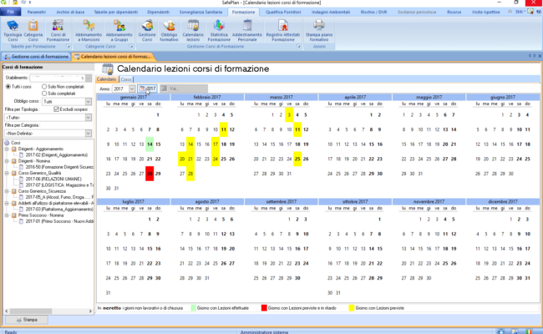Click the Corsi root tree icon
The image size is (543, 334).
7,143
